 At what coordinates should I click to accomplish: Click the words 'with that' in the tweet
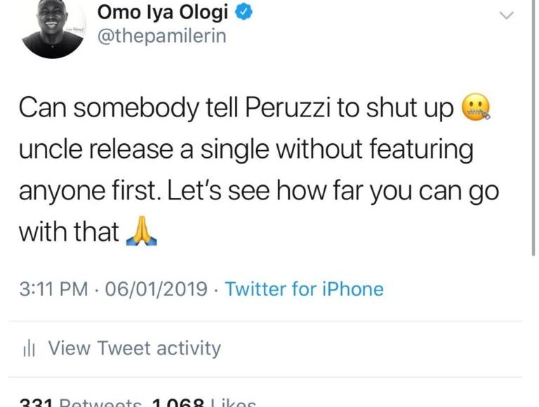(68, 232)
